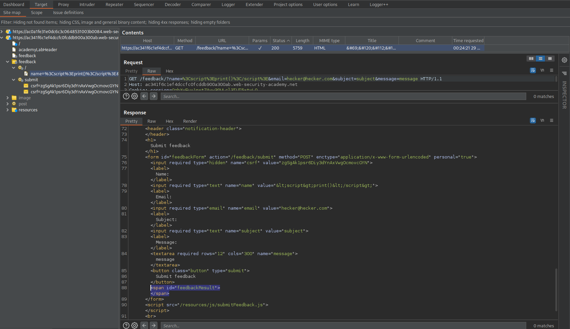Sort by Status column header
The width and height of the screenshot is (570, 329).
pyautogui.click(x=281, y=41)
